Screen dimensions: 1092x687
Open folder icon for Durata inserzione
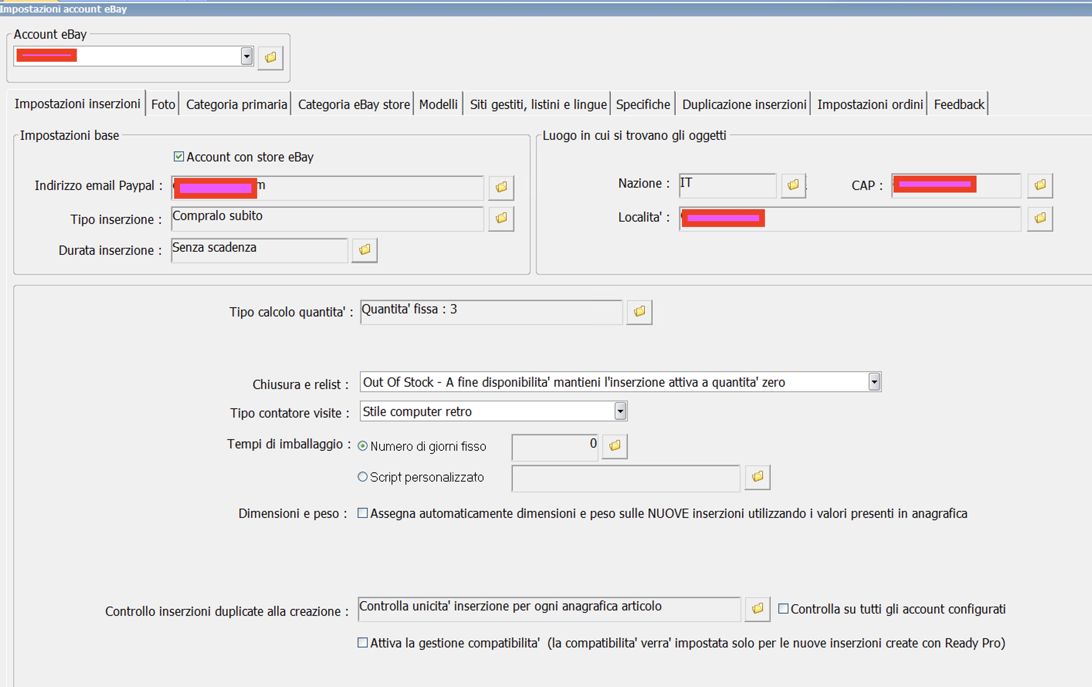(365, 250)
